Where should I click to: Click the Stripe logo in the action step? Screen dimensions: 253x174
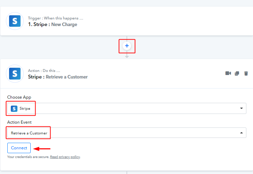15,74
